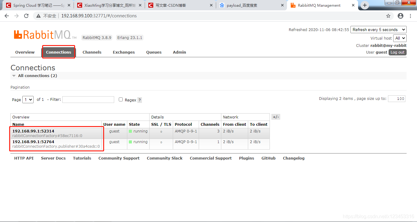
Task: Click the not-secure warning icon in the address bar
Action: pyautogui.click(x=39, y=16)
